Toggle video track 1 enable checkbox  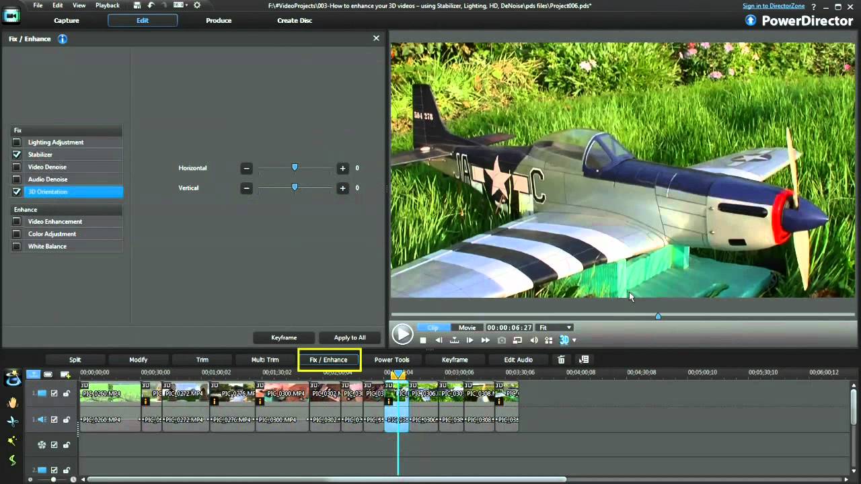[54, 393]
